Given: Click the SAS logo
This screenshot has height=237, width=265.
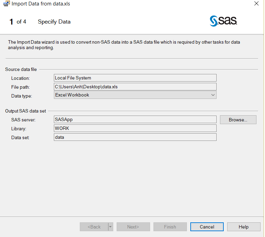Looking at the screenshot, I should click(223, 21).
